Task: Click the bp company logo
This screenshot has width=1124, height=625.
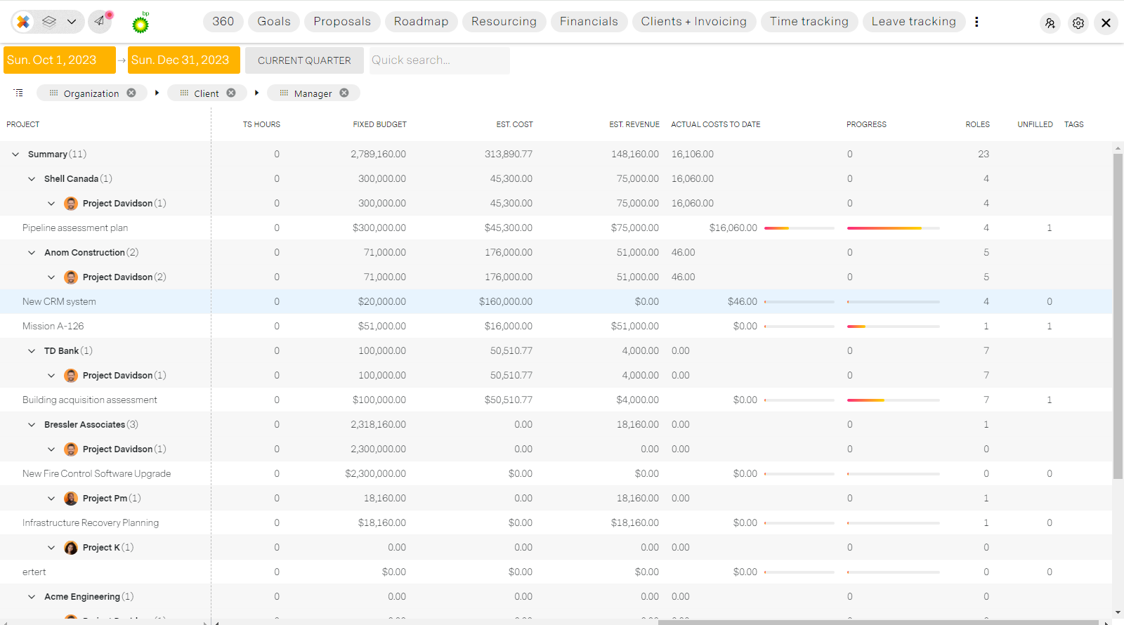Action: click(x=140, y=23)
